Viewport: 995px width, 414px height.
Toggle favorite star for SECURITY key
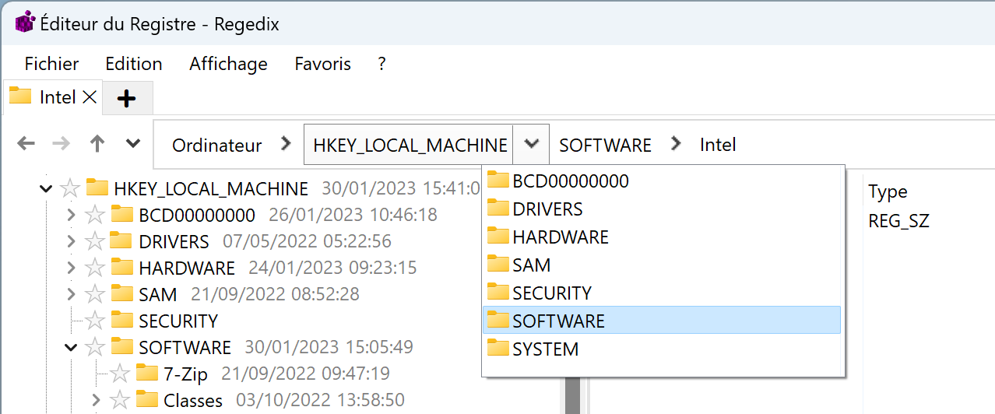[x=95, y=321]
